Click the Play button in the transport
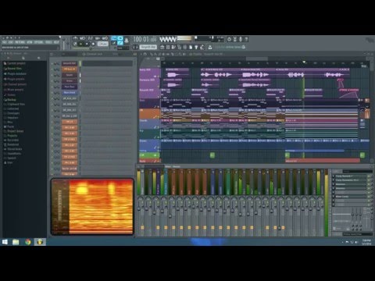 [80, 44]
